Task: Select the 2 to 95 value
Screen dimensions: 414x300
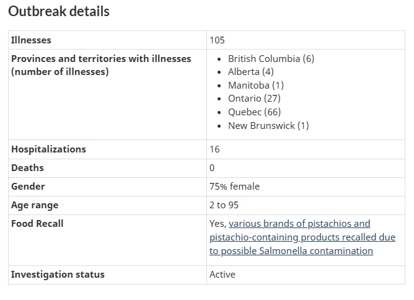Action: (x=224, y=205)
